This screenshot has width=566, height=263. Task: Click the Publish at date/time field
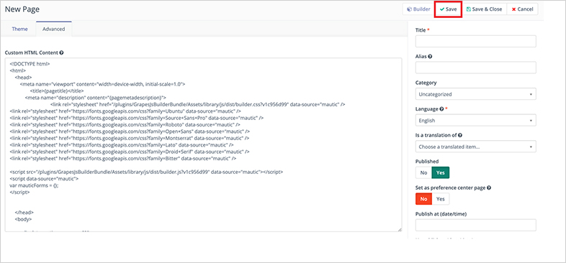pos(476,225)
